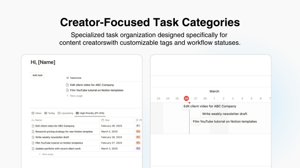
Task: Click date 1 in the timeline header
Action: 214,98
